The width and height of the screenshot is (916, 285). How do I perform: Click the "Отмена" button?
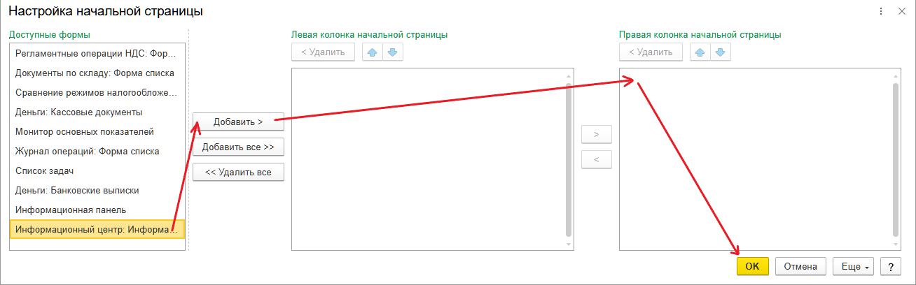click(x=800, y=266)
